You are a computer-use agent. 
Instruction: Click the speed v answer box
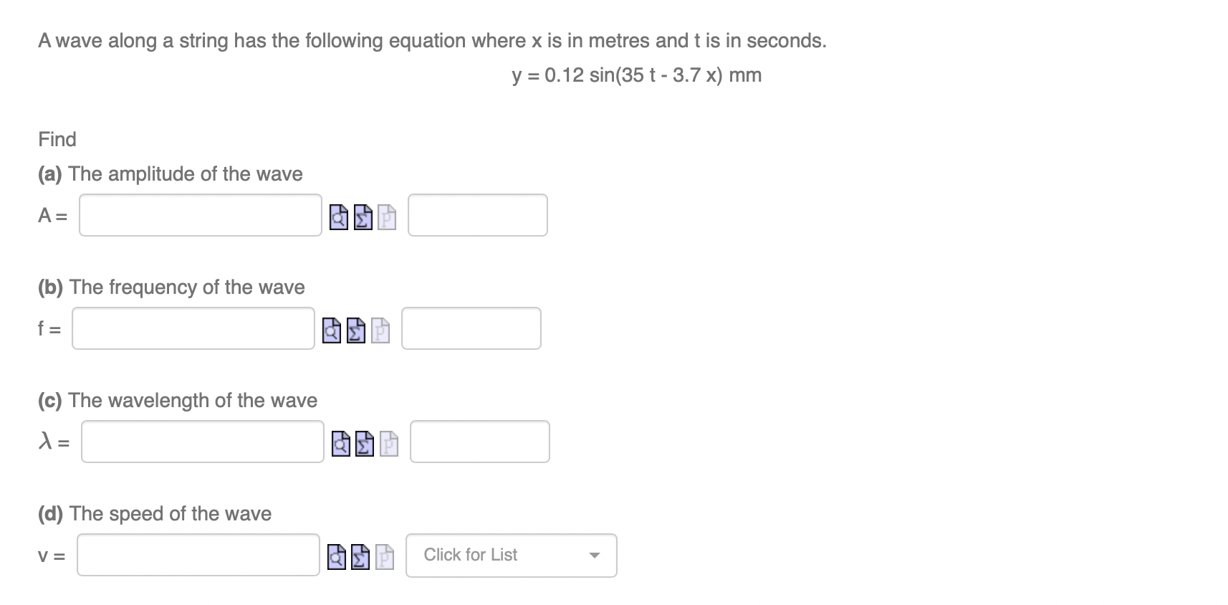pos(198,555)
